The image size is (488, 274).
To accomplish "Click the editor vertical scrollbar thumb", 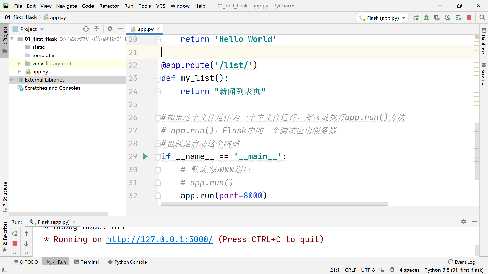I will (x=477, y=151).
